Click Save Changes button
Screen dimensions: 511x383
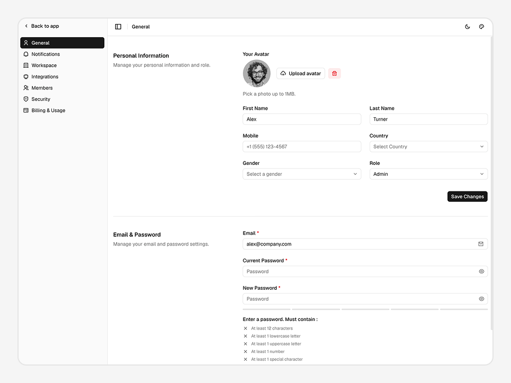point(467,196)
